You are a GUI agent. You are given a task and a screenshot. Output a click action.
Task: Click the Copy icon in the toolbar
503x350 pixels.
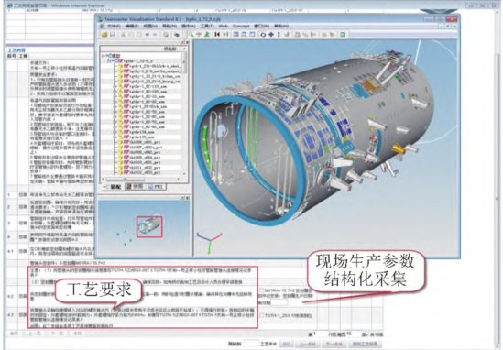(x=131, y=35)
